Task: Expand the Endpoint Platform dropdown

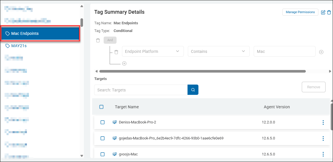Action: 153,51
